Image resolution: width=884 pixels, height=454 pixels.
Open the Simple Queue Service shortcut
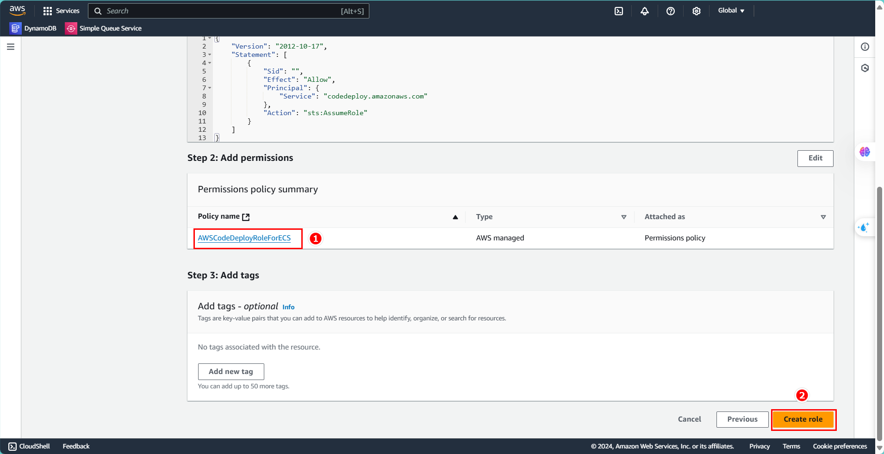tap(104, 28)
